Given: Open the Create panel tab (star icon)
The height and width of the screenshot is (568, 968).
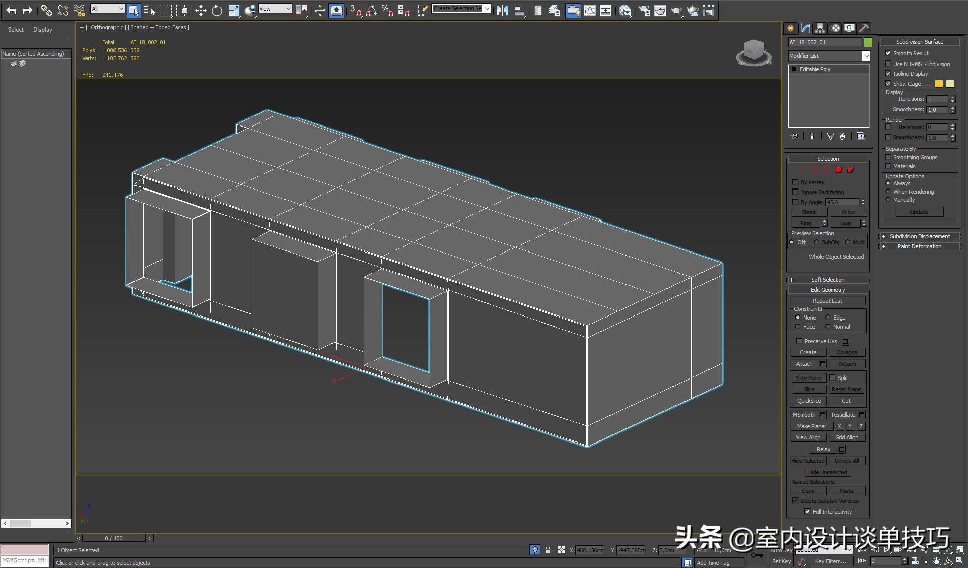Looking at the screenshot, I should point(790,28).
